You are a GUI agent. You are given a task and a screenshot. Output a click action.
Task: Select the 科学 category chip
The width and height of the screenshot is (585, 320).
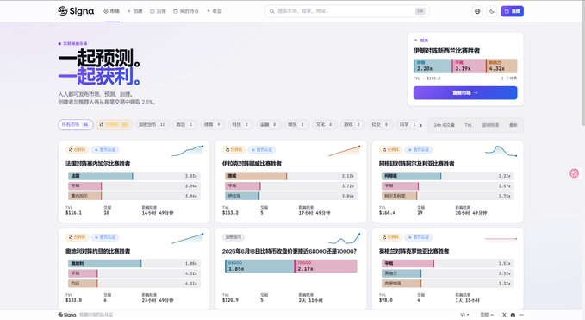click(408, 125)
